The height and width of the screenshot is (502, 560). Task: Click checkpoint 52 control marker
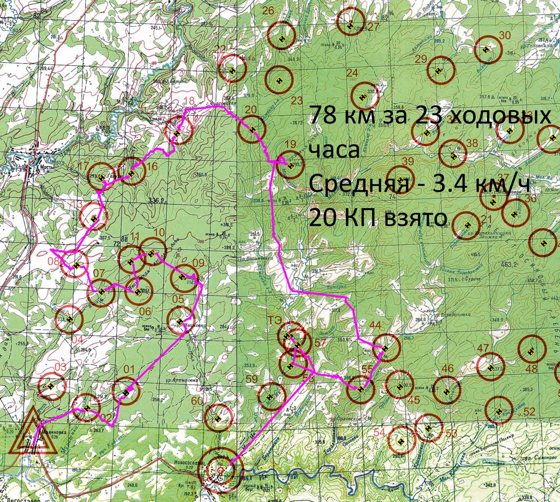pos(498,411)
